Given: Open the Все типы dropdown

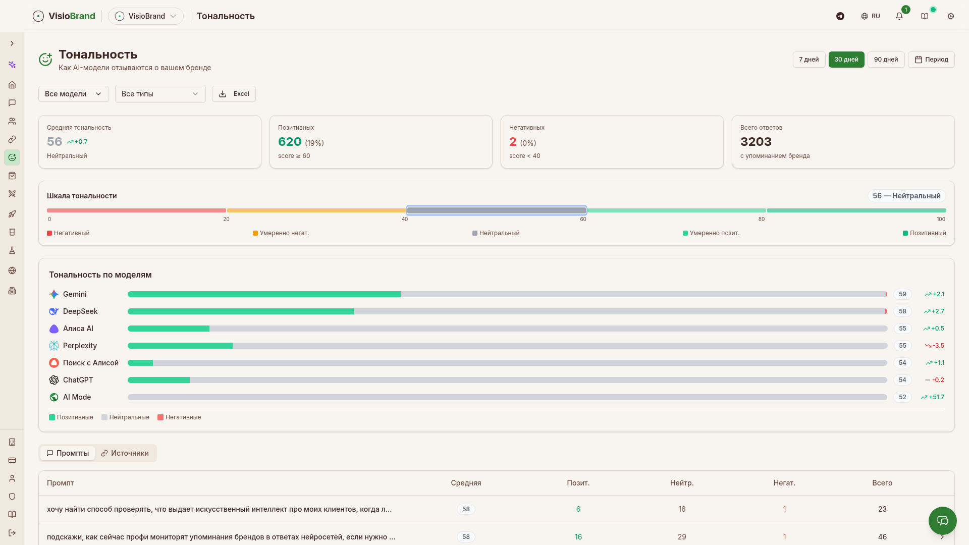Looking at the screenshot, I should 160,94.
